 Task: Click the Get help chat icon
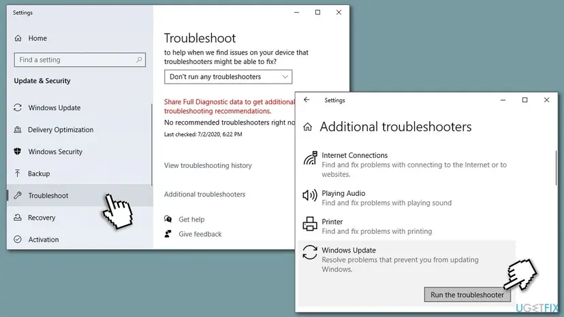(x=168, y=219)
